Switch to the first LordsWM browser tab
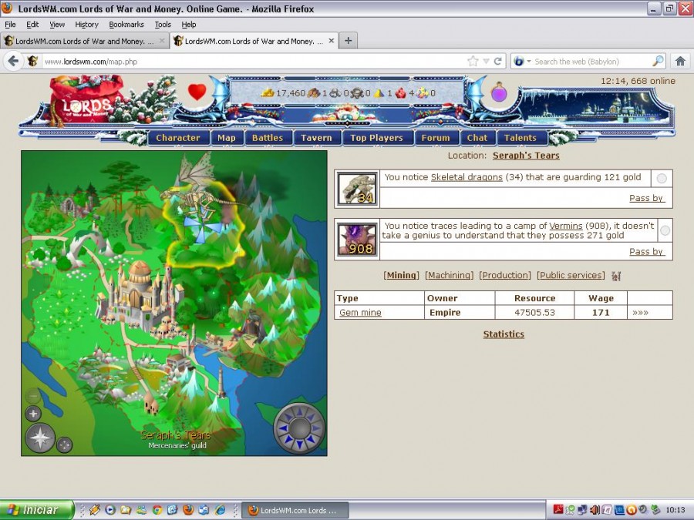The width and height of the screenshot is (694, 520). coord(85,41)
